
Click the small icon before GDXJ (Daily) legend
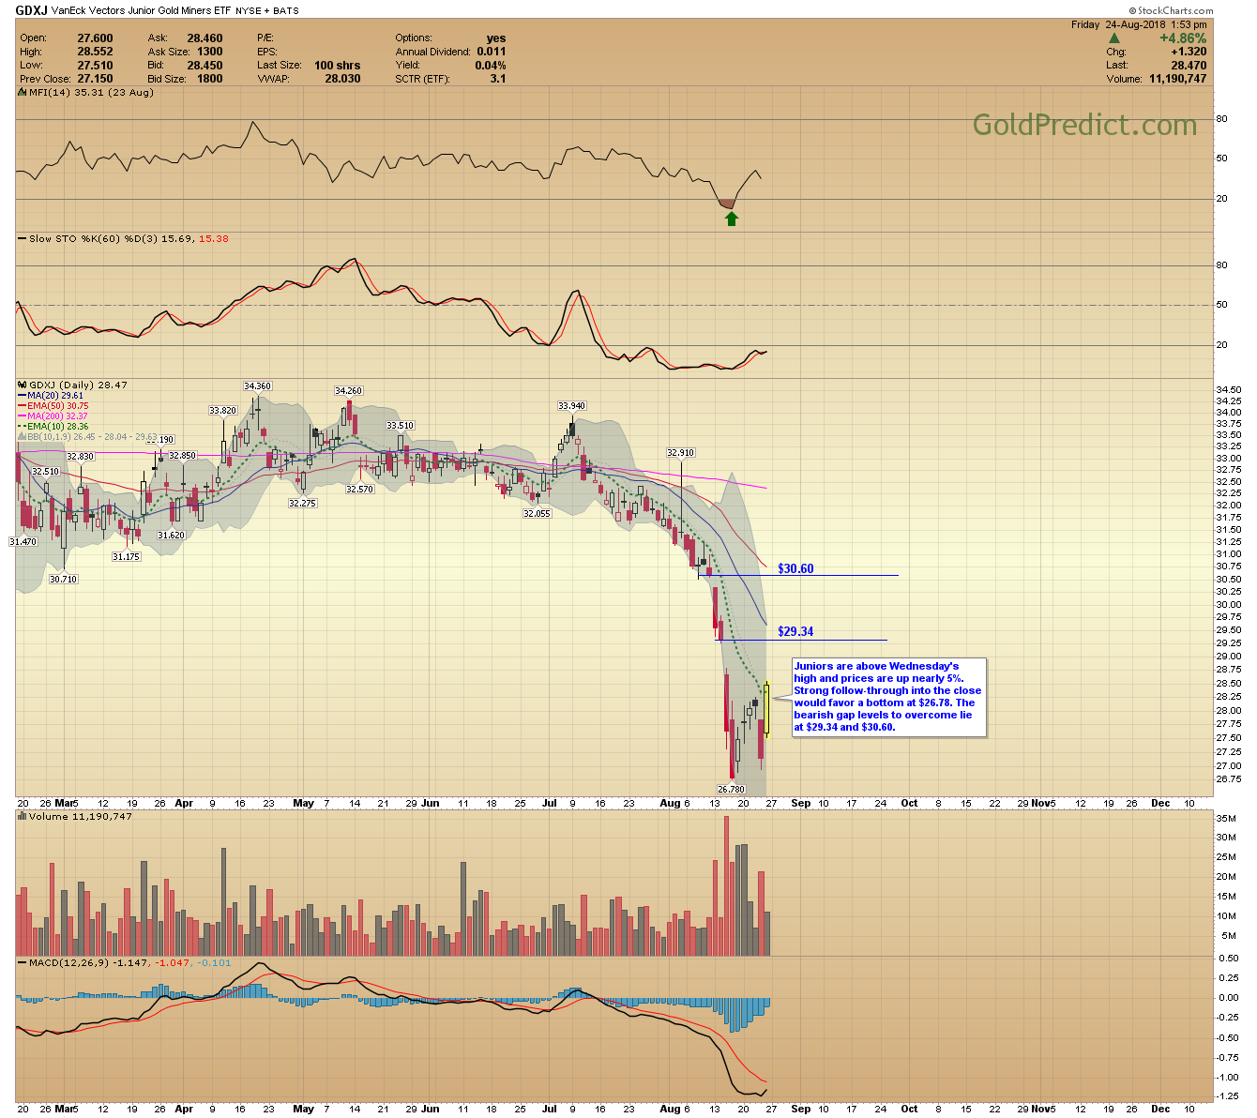(x=23, y=385)
